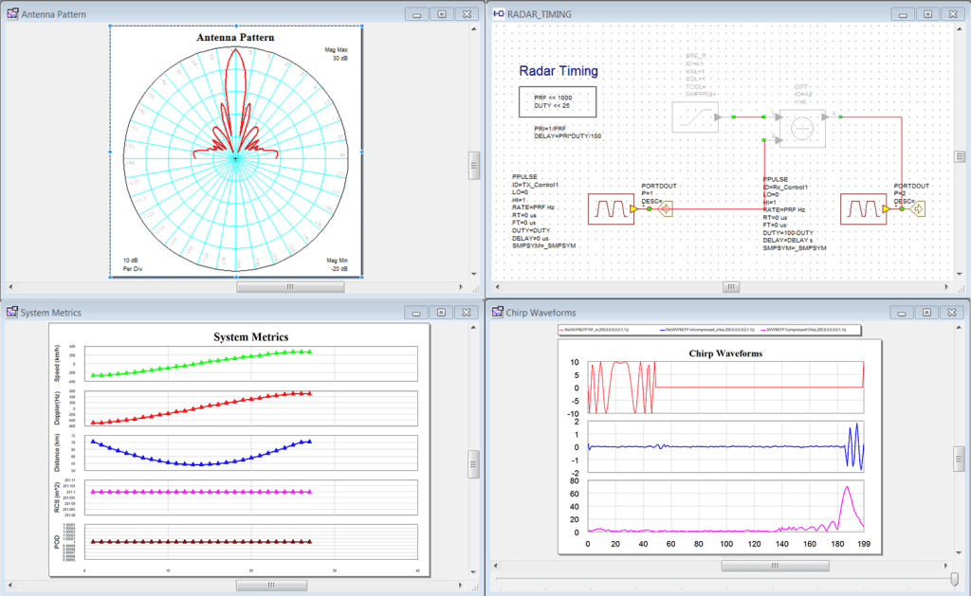Click the System Metrics window title icon
The image size is (971, 596).
11,312
